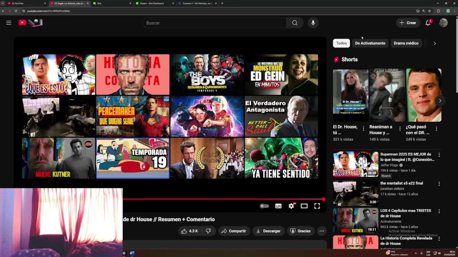Image resolution: width=458 pixels, height=257 pixels.
Task: Open the Temporada 19 American Dad thumbnail
Action: click(133, 158)
